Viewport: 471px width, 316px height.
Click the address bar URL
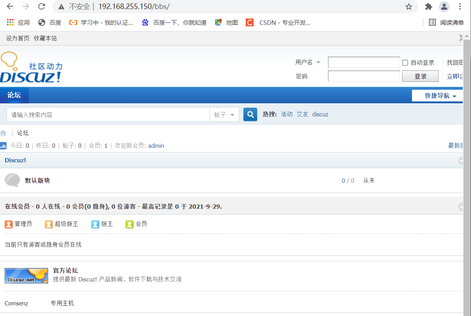click(134, 7)
